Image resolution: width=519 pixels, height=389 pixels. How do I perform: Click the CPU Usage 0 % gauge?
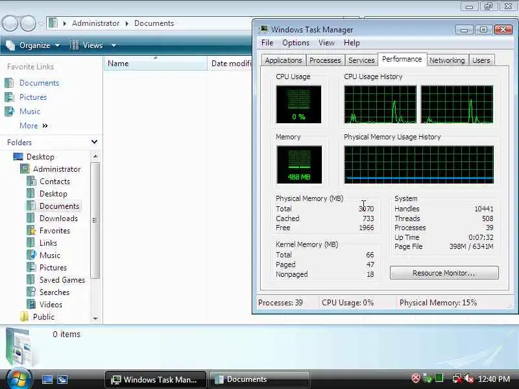pyautogui.click(x=298, y=104)
